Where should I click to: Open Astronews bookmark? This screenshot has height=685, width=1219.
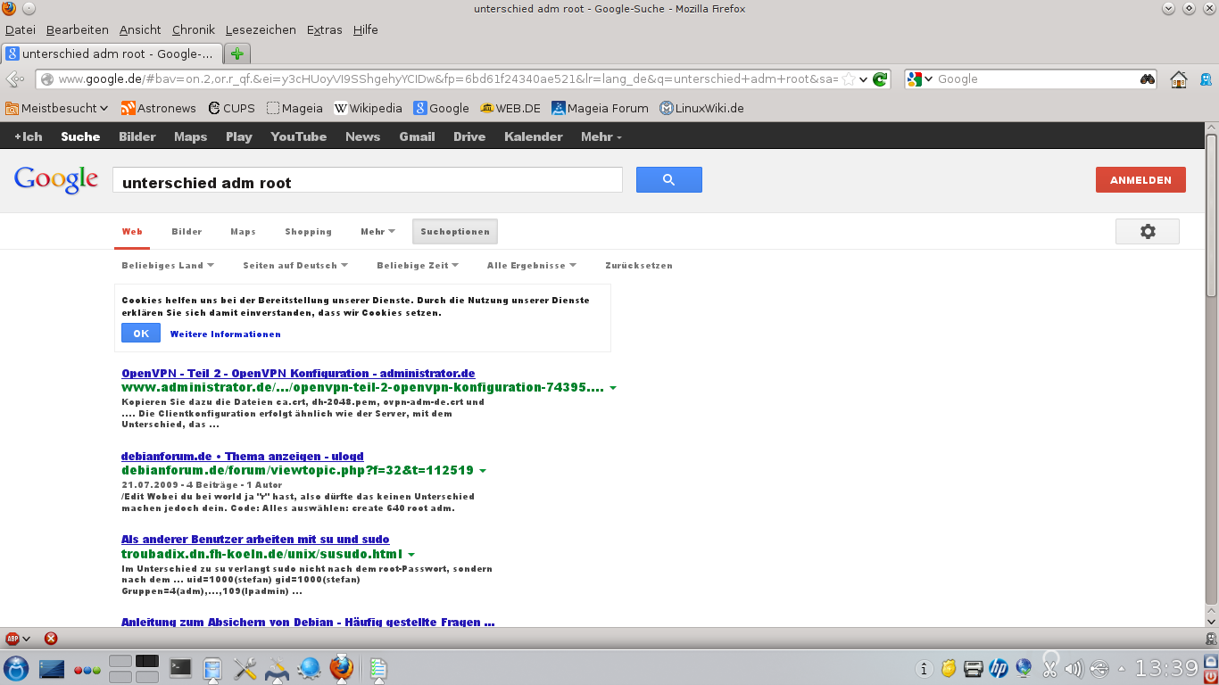click(159, 108)
